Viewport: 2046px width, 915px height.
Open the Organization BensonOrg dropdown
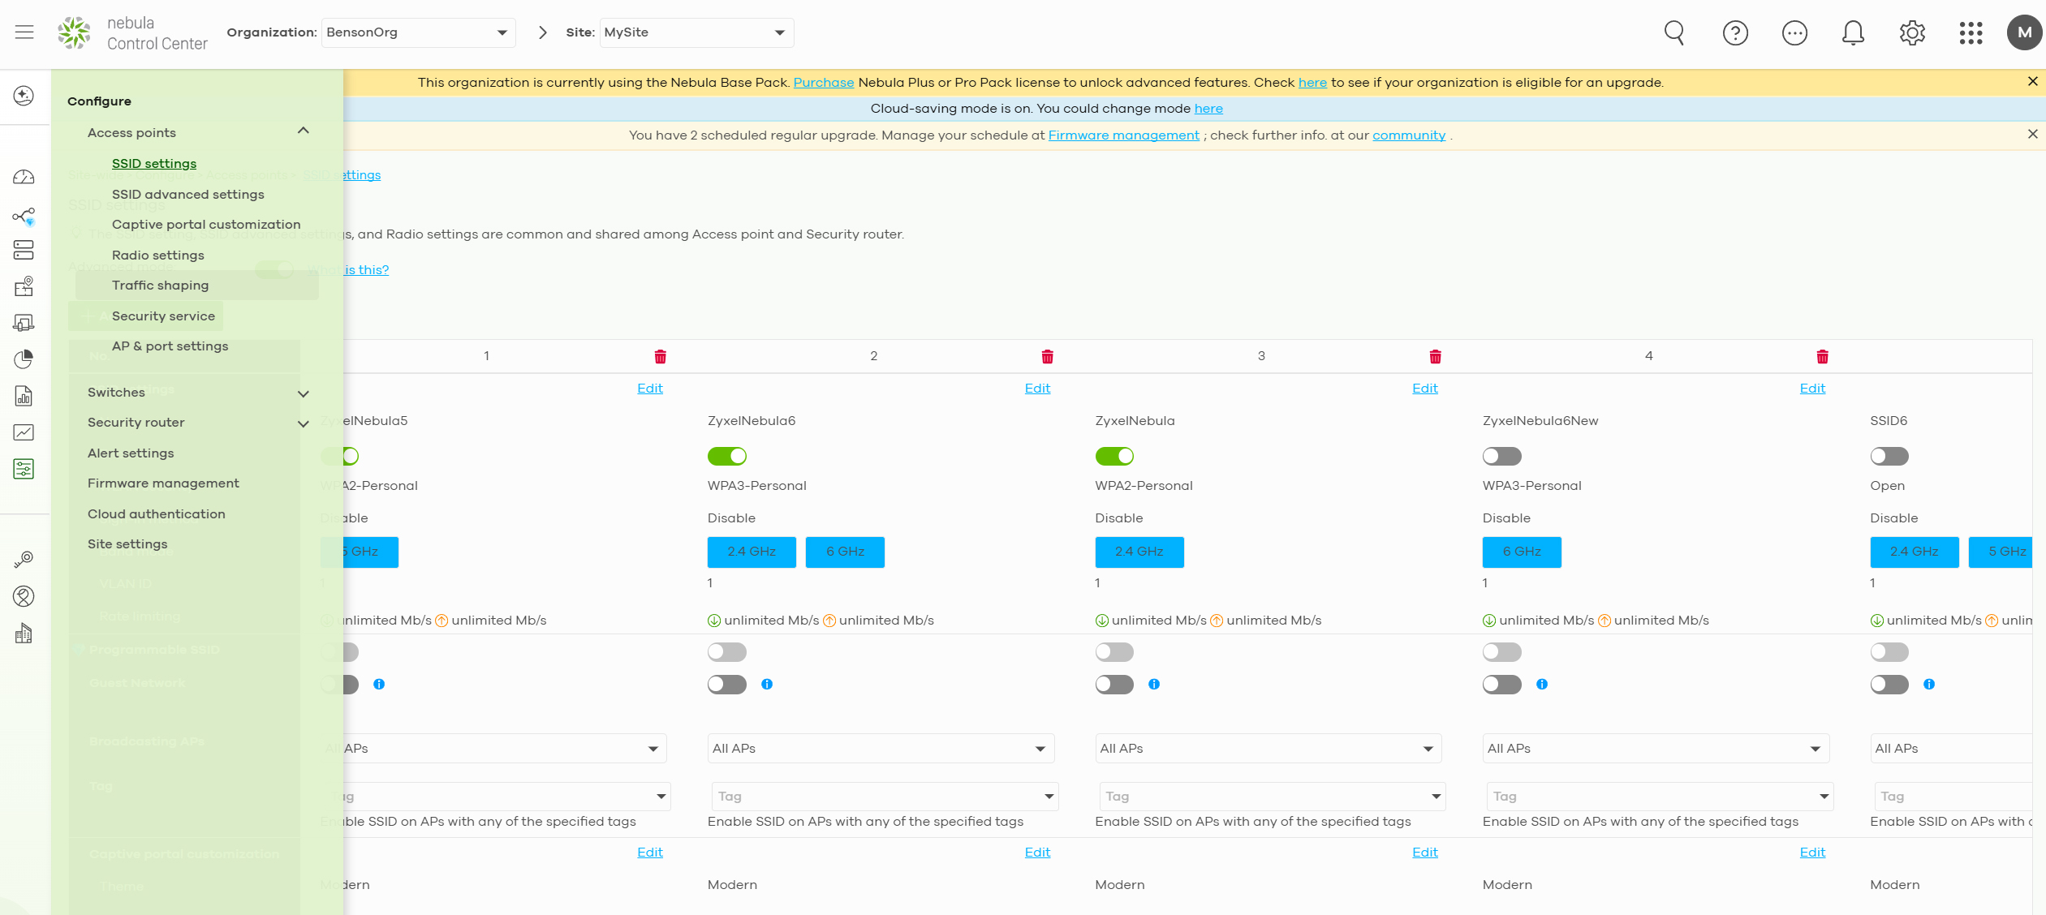point(418,32)
